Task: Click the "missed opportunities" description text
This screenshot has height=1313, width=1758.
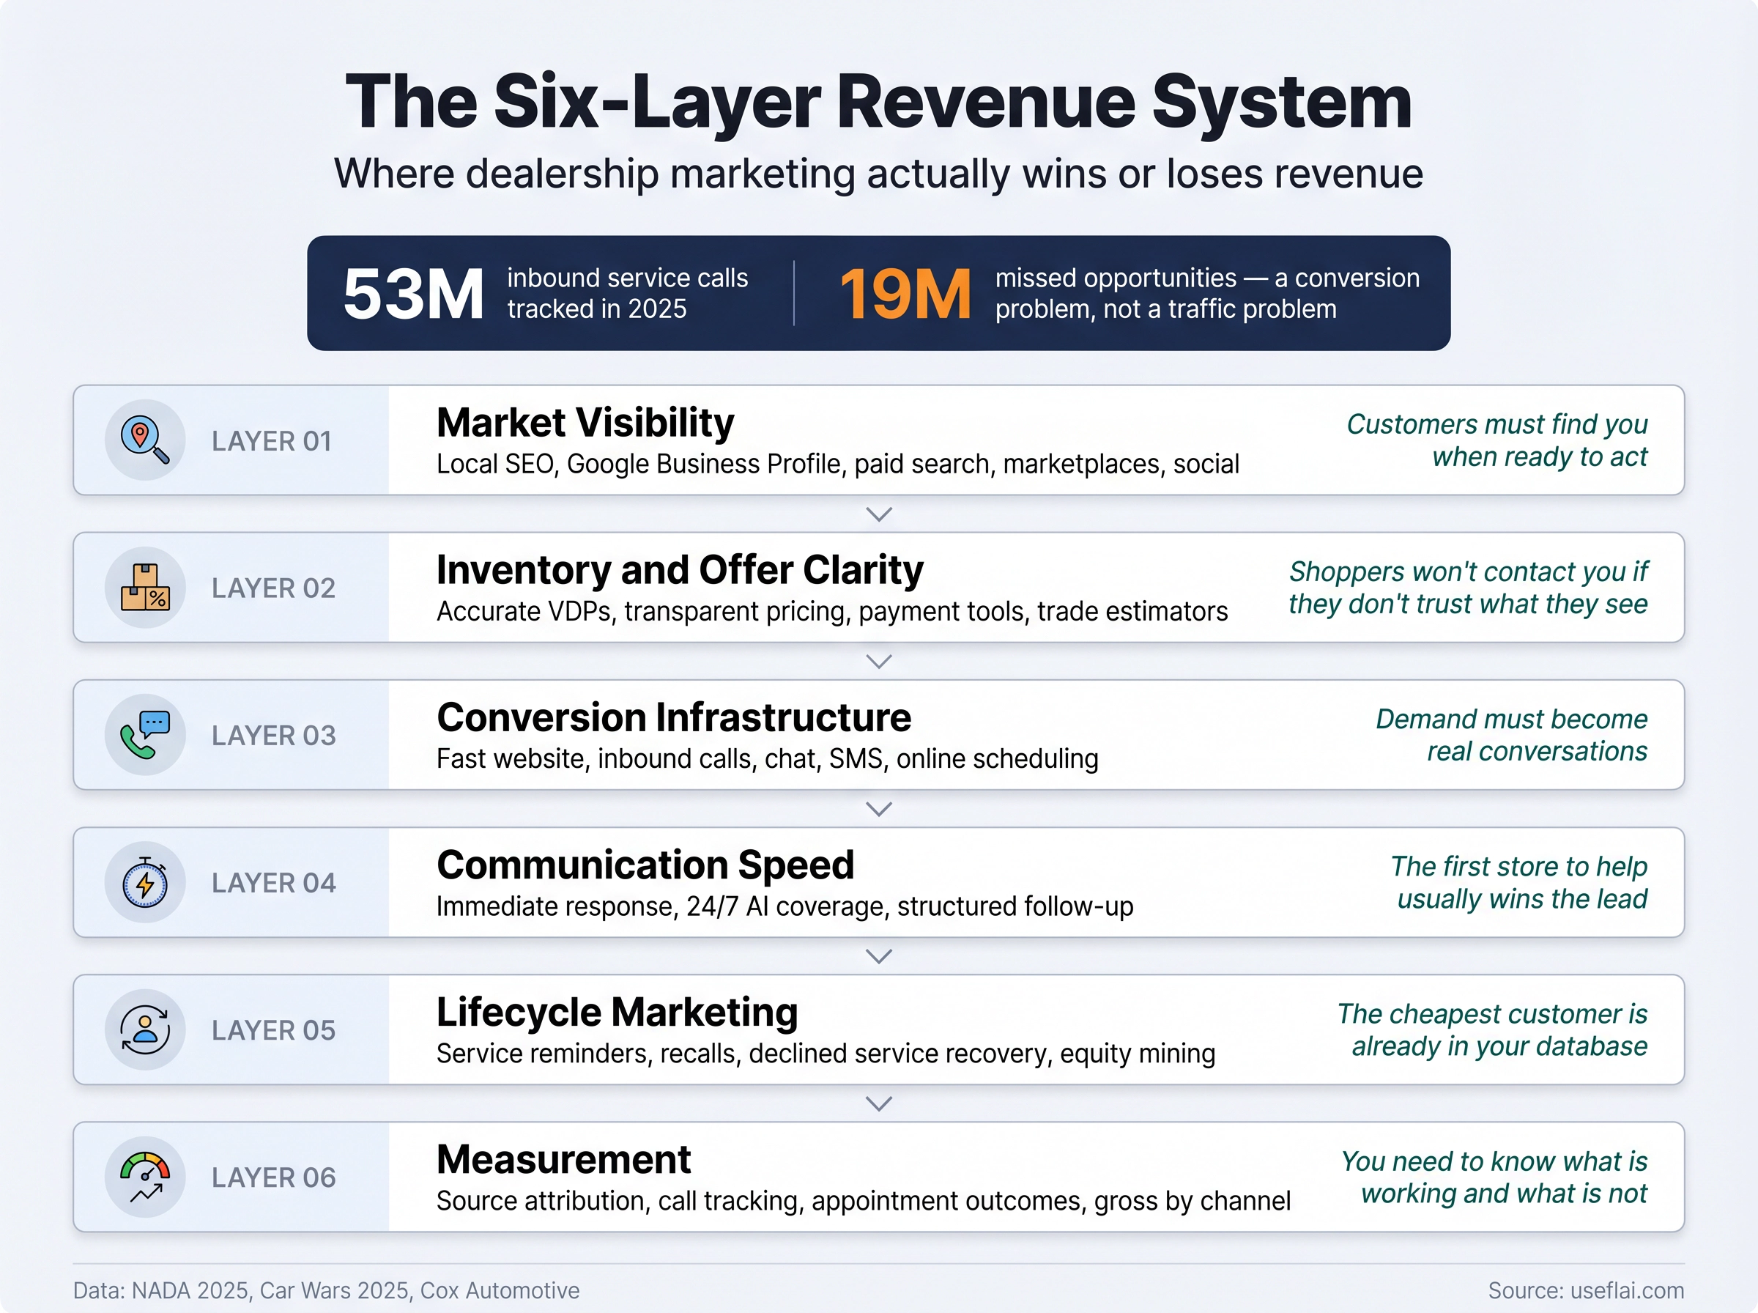Action: pos(1207,293)
